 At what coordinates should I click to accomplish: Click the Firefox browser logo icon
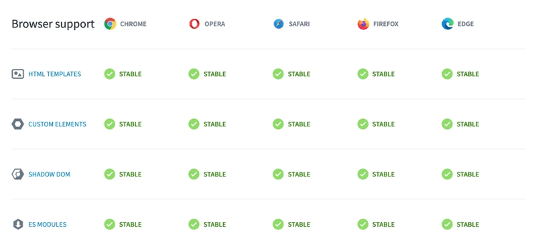coord(363,24)
